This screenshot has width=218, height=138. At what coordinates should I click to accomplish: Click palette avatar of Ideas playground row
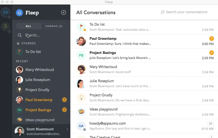coord(81,112)
